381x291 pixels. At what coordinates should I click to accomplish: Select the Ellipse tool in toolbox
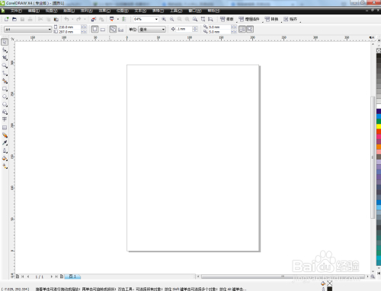(x=5, y=96)
